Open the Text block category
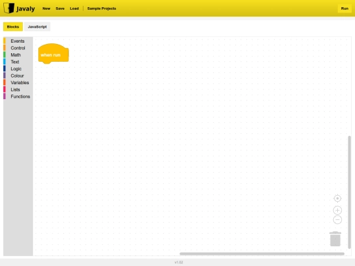 (18, 62)
